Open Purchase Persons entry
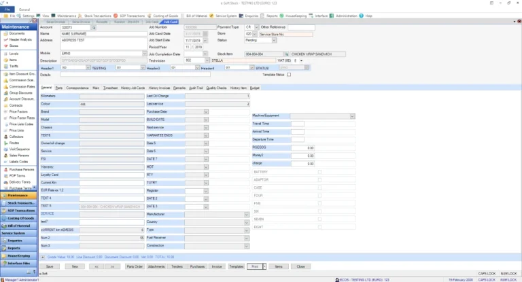This screenshot has height=282, width=522. click(x=22, y=169)
